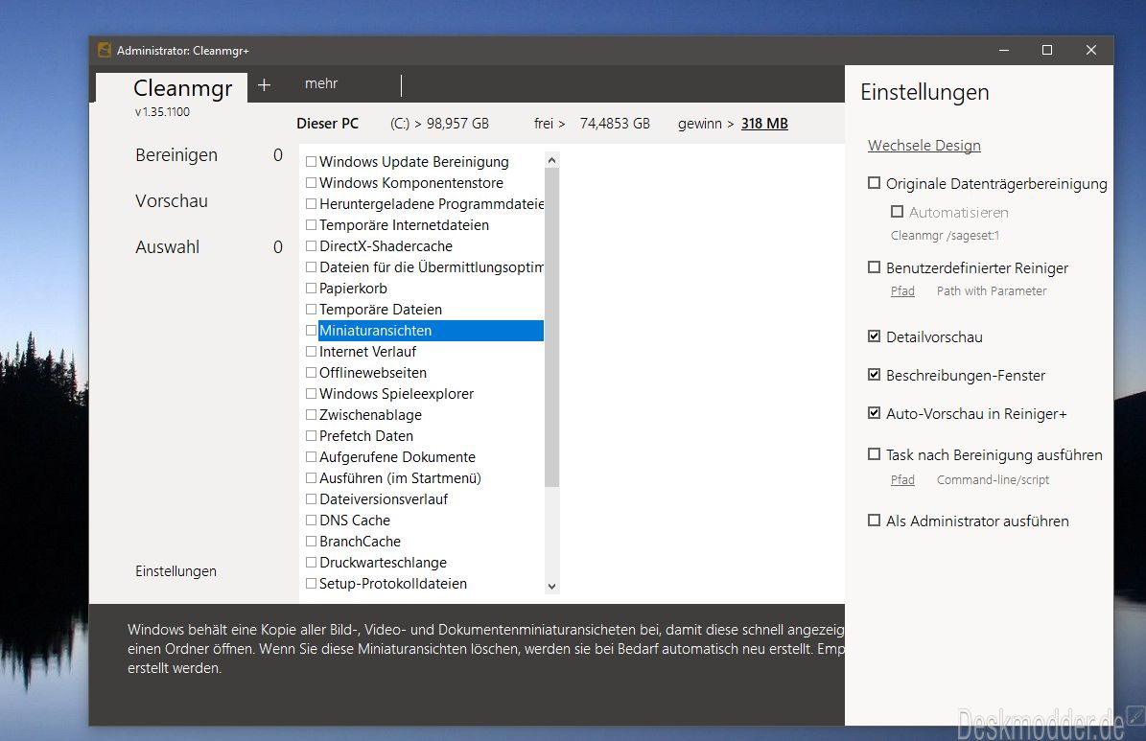Enable the Temporäre Internetdateien checkbox

(x=312, y=225)
